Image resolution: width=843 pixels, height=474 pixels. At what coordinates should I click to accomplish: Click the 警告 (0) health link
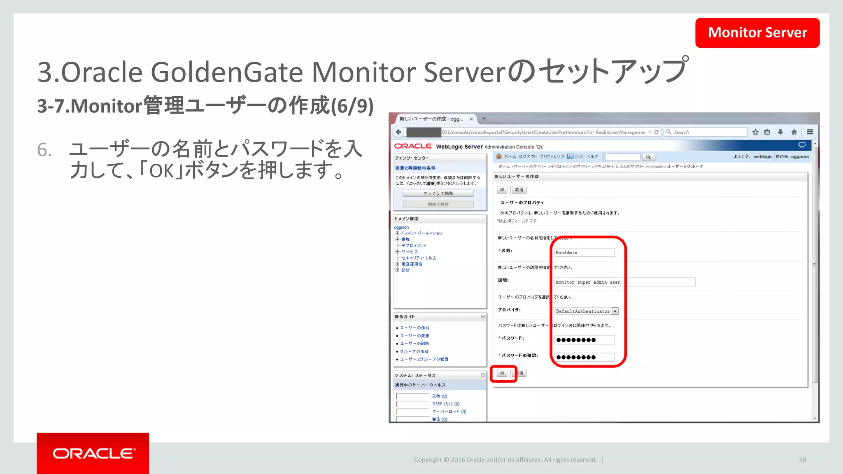pos(440,419)
